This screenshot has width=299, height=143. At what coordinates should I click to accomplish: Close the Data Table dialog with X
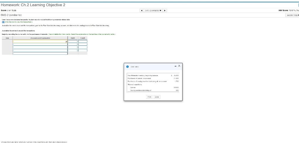coord(179,66)
